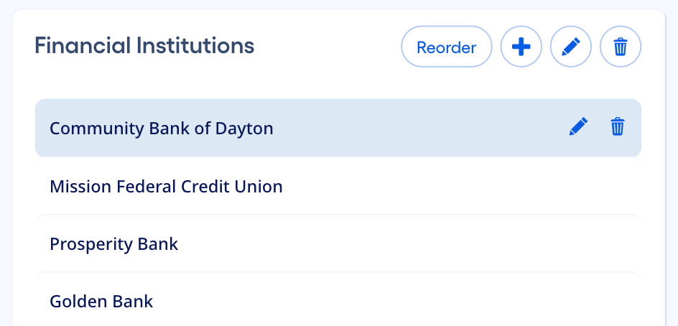The height and width of the screenshot is (326, 678).
Task: Delete Community Bank of Dayton using its trash icon
Action: [x=618, y=127]
